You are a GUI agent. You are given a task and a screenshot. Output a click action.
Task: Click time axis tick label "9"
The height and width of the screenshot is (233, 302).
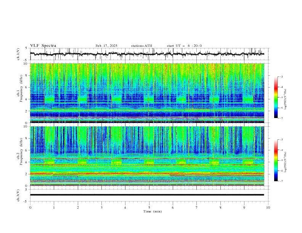pyautogui.click(x=244, y=207)
